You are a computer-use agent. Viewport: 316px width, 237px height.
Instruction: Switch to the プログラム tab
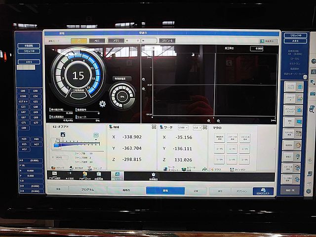[87, 190]
